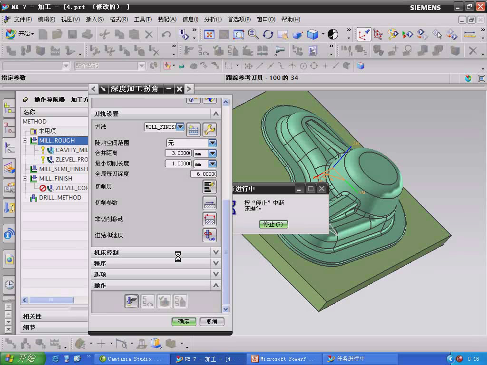Image resolution: width=487 pixels, height=365 pixels.
Task: Open the 分析(L) menu
Action: (x=213, y=19)
